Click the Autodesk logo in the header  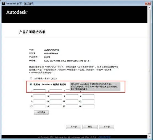[17, 12]
